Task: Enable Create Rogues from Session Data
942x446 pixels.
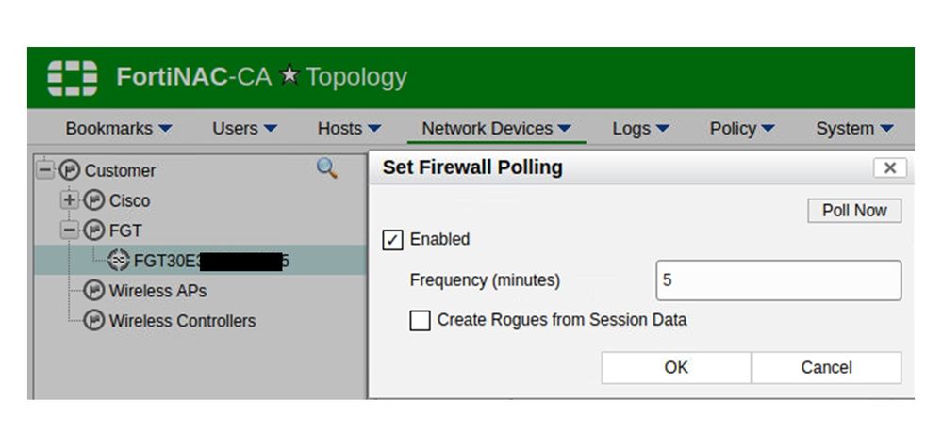Action: [420, 321]
